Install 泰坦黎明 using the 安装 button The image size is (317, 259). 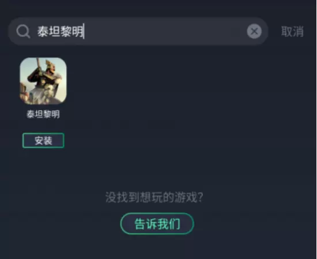[x=43, y=140]
